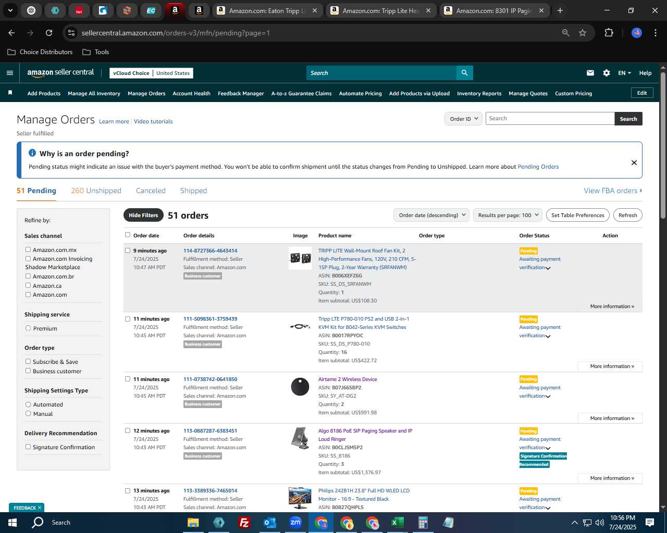
Task: Click Set Table Preferences button
Action: pos(577,215)
